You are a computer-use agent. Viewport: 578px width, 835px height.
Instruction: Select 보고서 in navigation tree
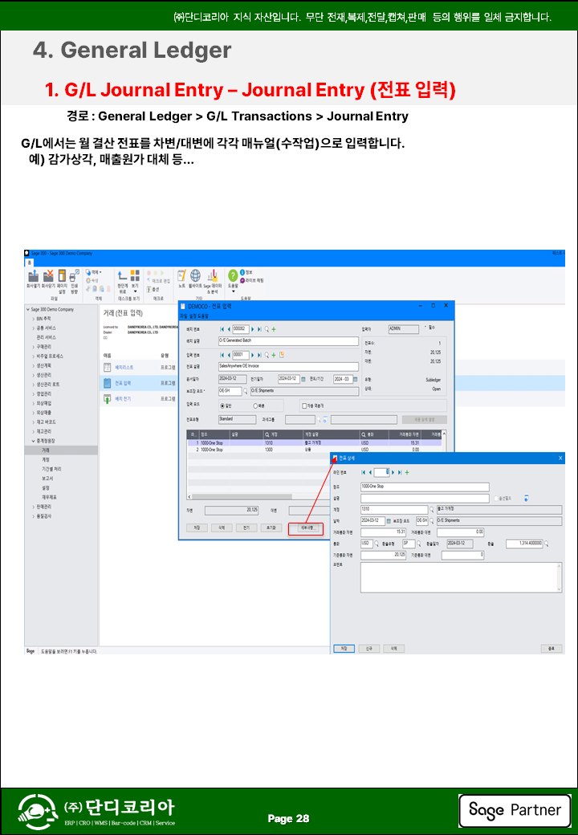47,479
